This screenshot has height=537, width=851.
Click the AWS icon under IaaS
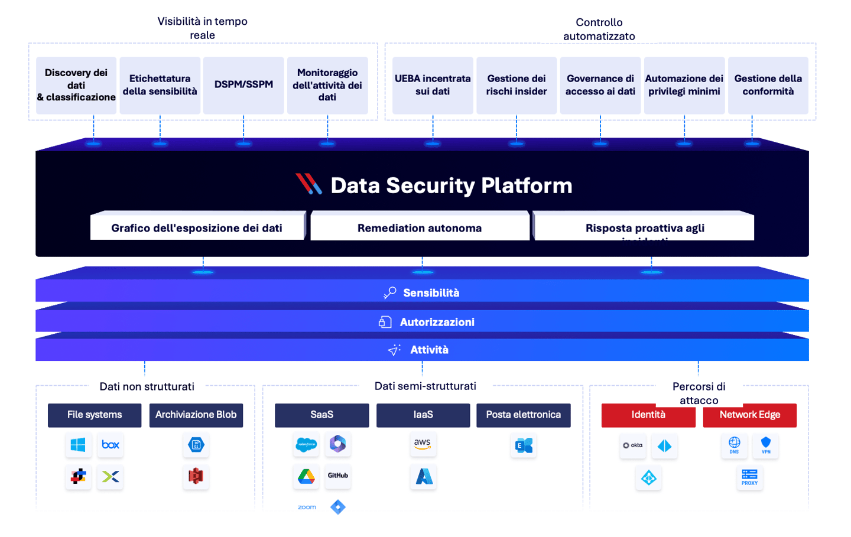point(423,445)
